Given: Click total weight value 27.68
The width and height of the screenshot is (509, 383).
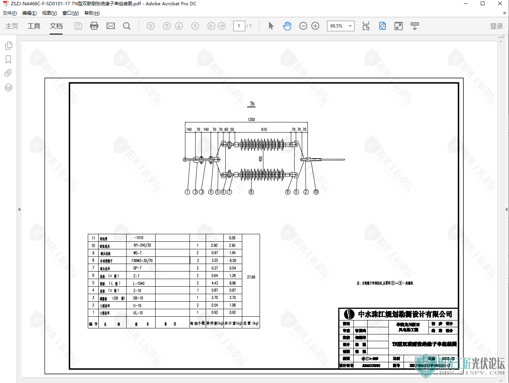Looking at the screenshot, I should [251, 277].
